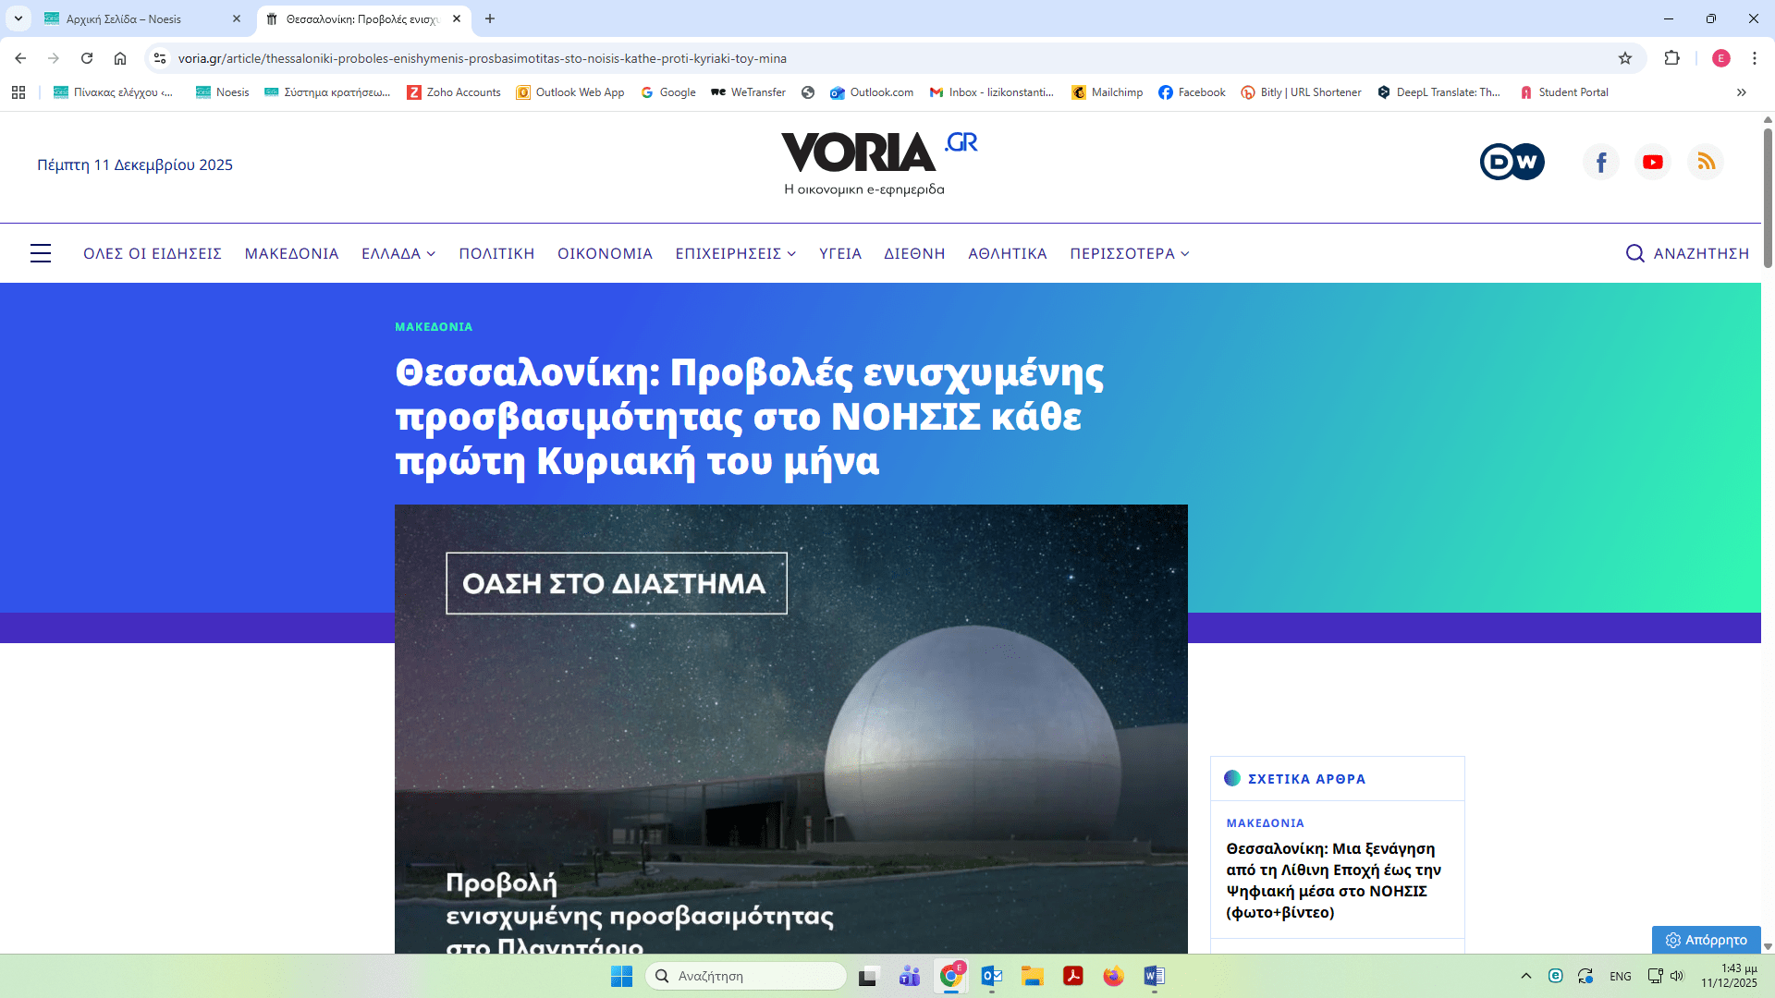Click the Facebook icon in site header
The height and width of the screenshot is (998, 1775).
point(1601,162)
